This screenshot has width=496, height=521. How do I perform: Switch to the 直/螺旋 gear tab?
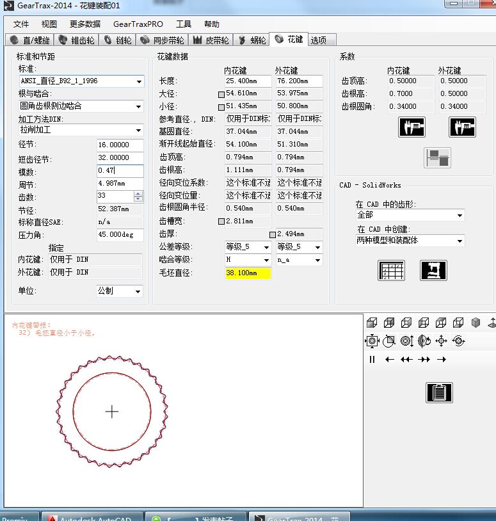30,40
